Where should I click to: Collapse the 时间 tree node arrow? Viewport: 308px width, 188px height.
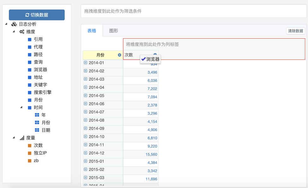[21, 107]
